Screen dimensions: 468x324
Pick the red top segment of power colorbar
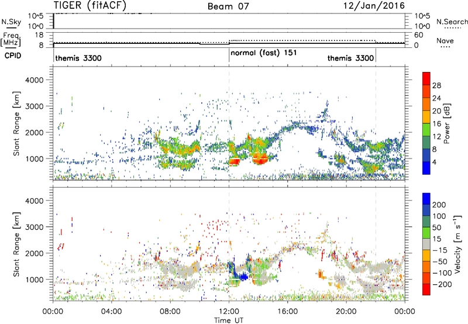click(x=426, y=78)
